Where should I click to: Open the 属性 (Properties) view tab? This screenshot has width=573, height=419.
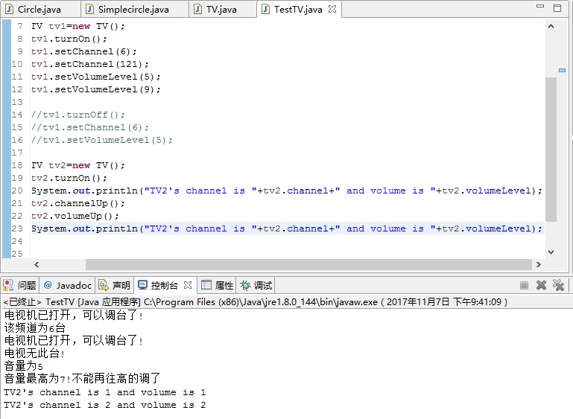[217, 285]
